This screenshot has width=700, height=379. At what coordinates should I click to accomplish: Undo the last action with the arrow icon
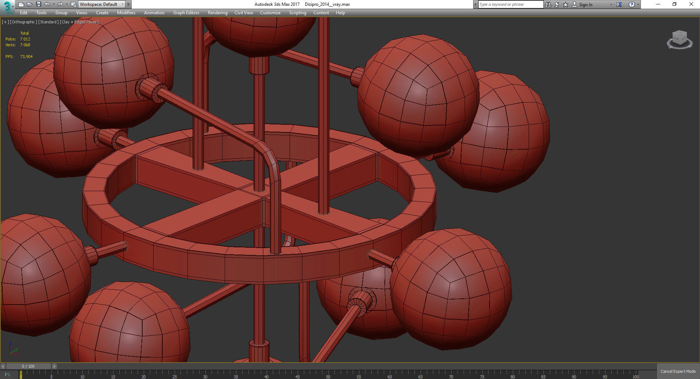pos(47,4)
